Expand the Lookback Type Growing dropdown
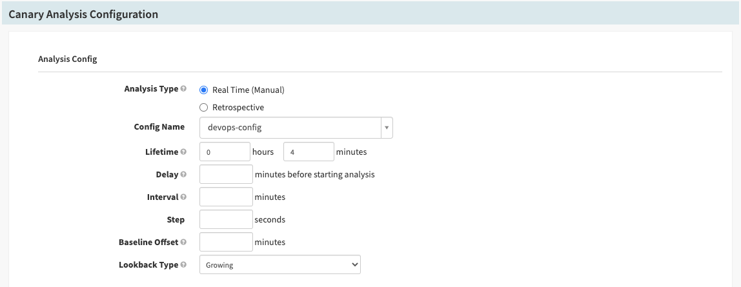 point(279,264)
